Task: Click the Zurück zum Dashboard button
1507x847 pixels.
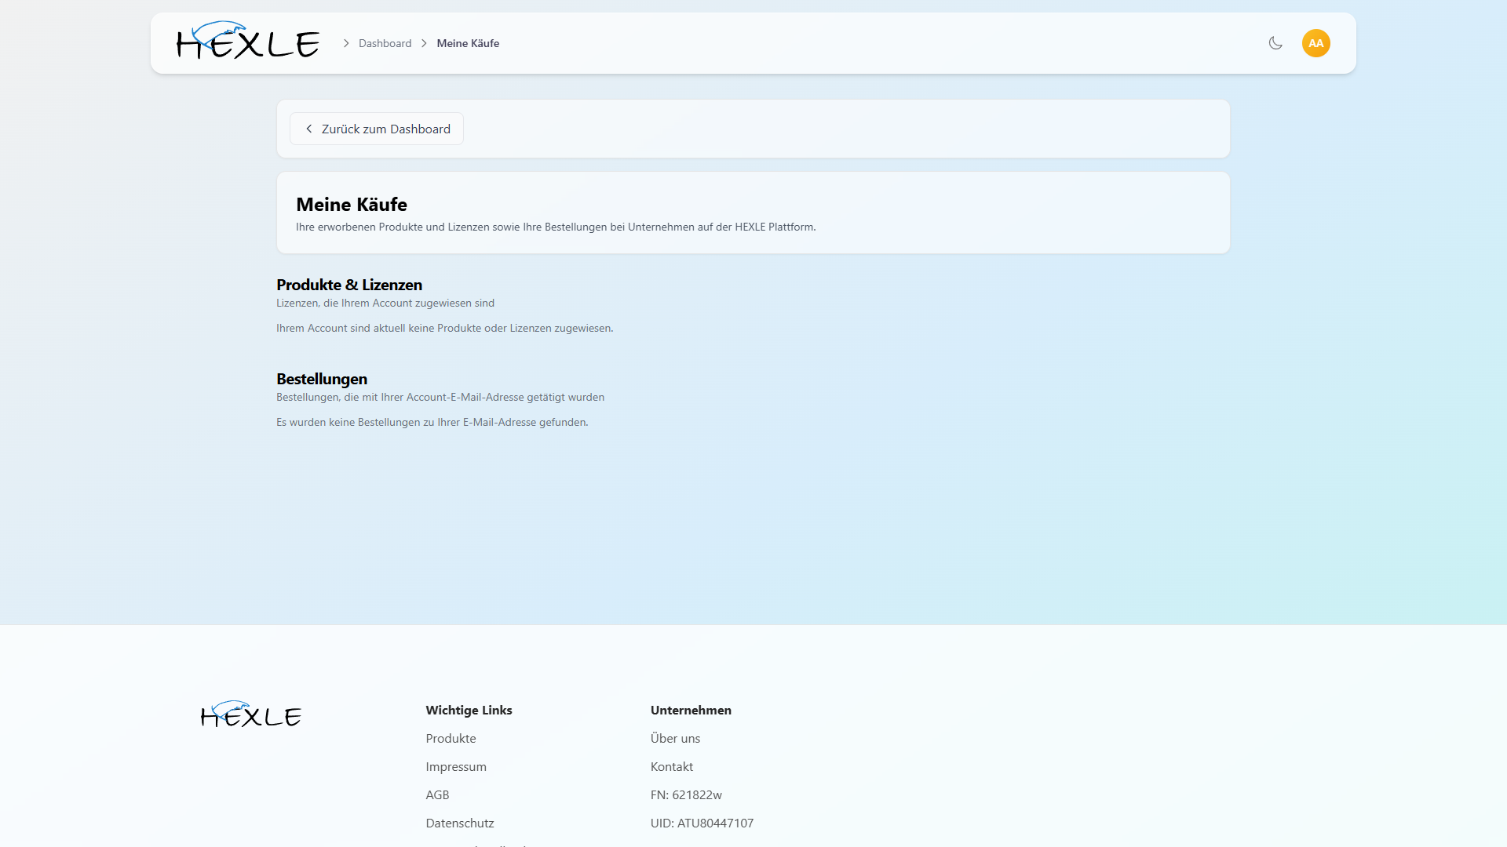Action: click(377, 129)
